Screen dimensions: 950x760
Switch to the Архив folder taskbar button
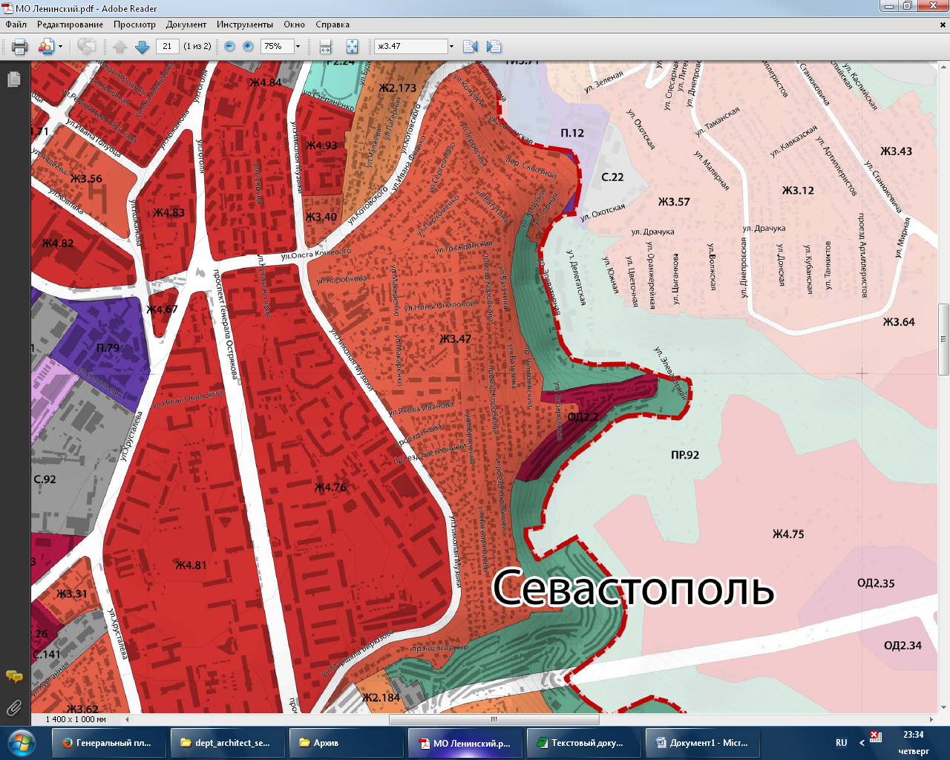pos(347,743)
